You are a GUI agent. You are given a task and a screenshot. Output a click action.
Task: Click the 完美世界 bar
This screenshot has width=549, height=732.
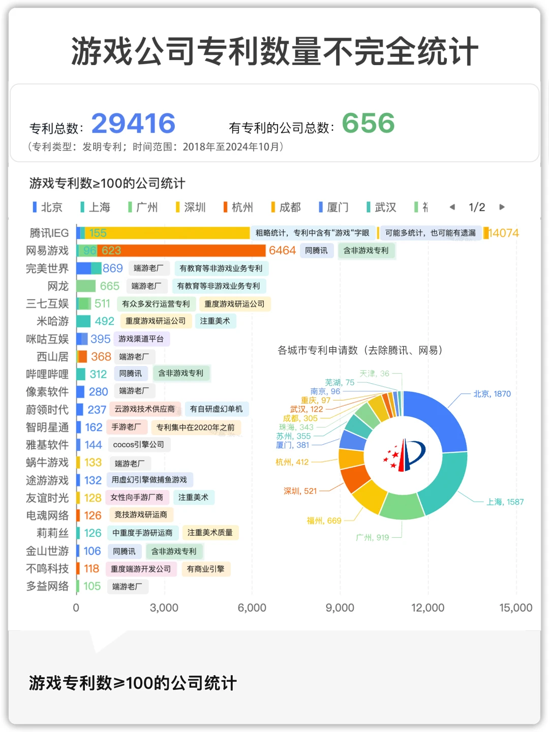coord(89,268)
